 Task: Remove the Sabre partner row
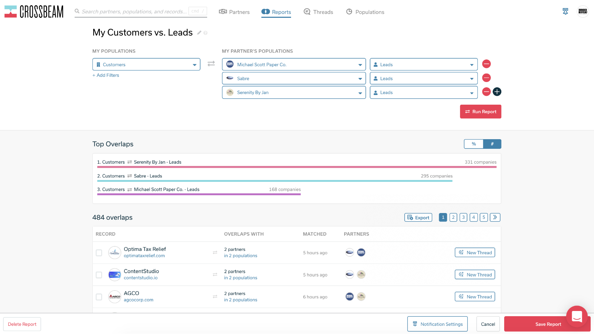(x=486, y=78)
